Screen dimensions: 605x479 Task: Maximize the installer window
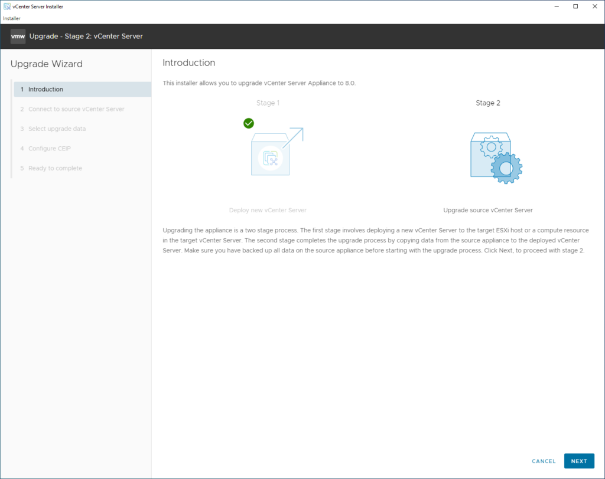[575, 6]
